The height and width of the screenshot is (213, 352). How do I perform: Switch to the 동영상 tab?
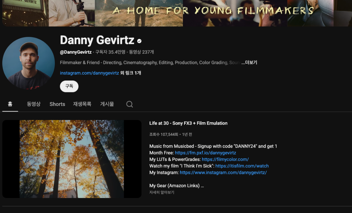coord(34,104)
